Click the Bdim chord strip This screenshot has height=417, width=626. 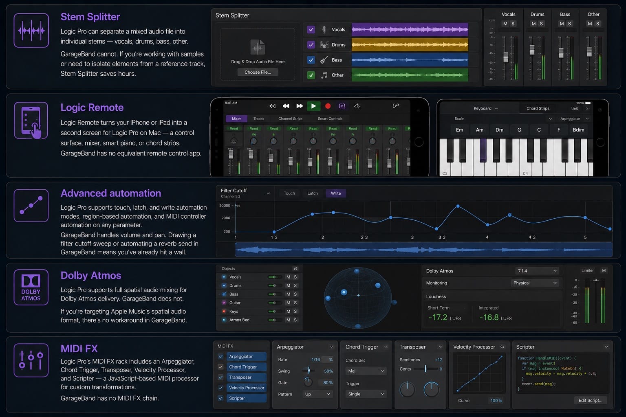point(578,130)
